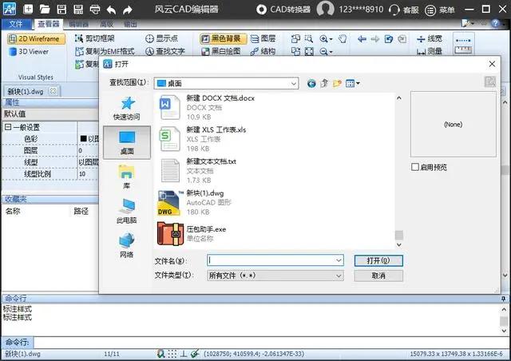Switch to the 查看器 ribbon tab

point(49,24)
